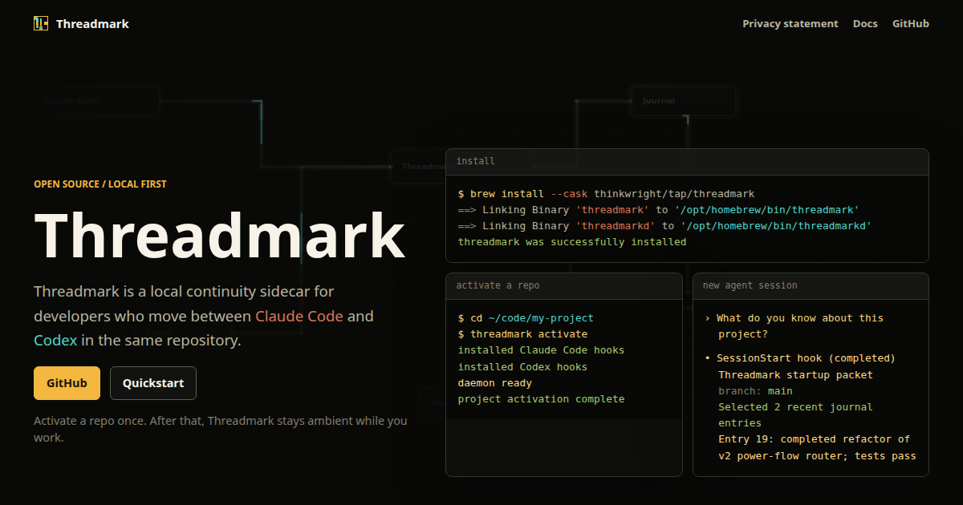This screenshot has height=505, width=963.
Task: Select the brew install command line
Action: [x=607, y=194]
